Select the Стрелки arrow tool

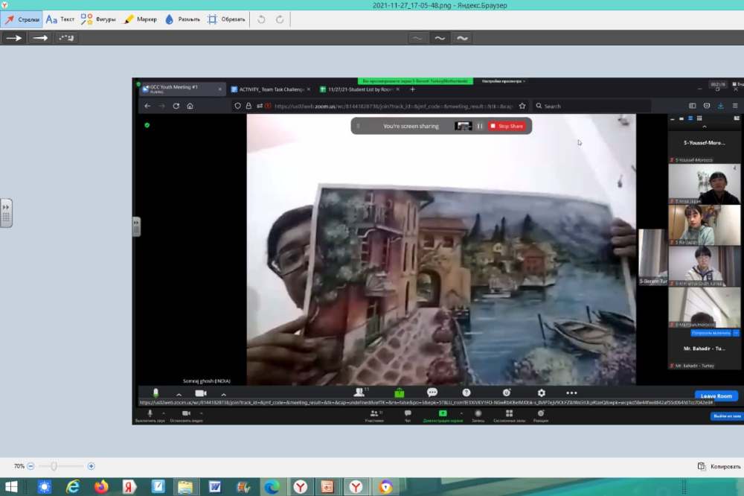pos(22,19)
